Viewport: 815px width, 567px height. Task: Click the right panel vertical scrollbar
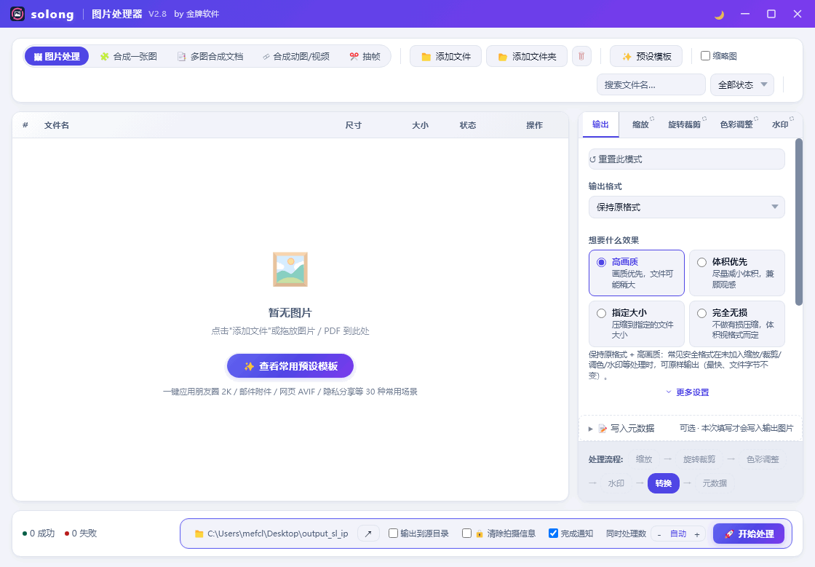pos(799,222)
